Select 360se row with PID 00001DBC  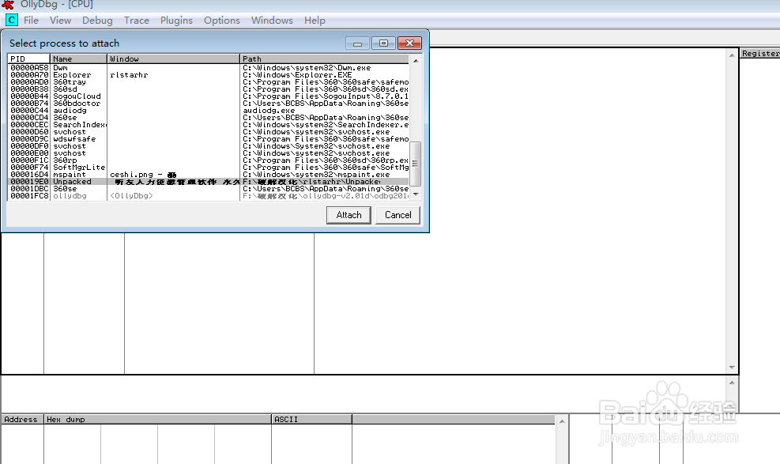(x=209, y=189)
